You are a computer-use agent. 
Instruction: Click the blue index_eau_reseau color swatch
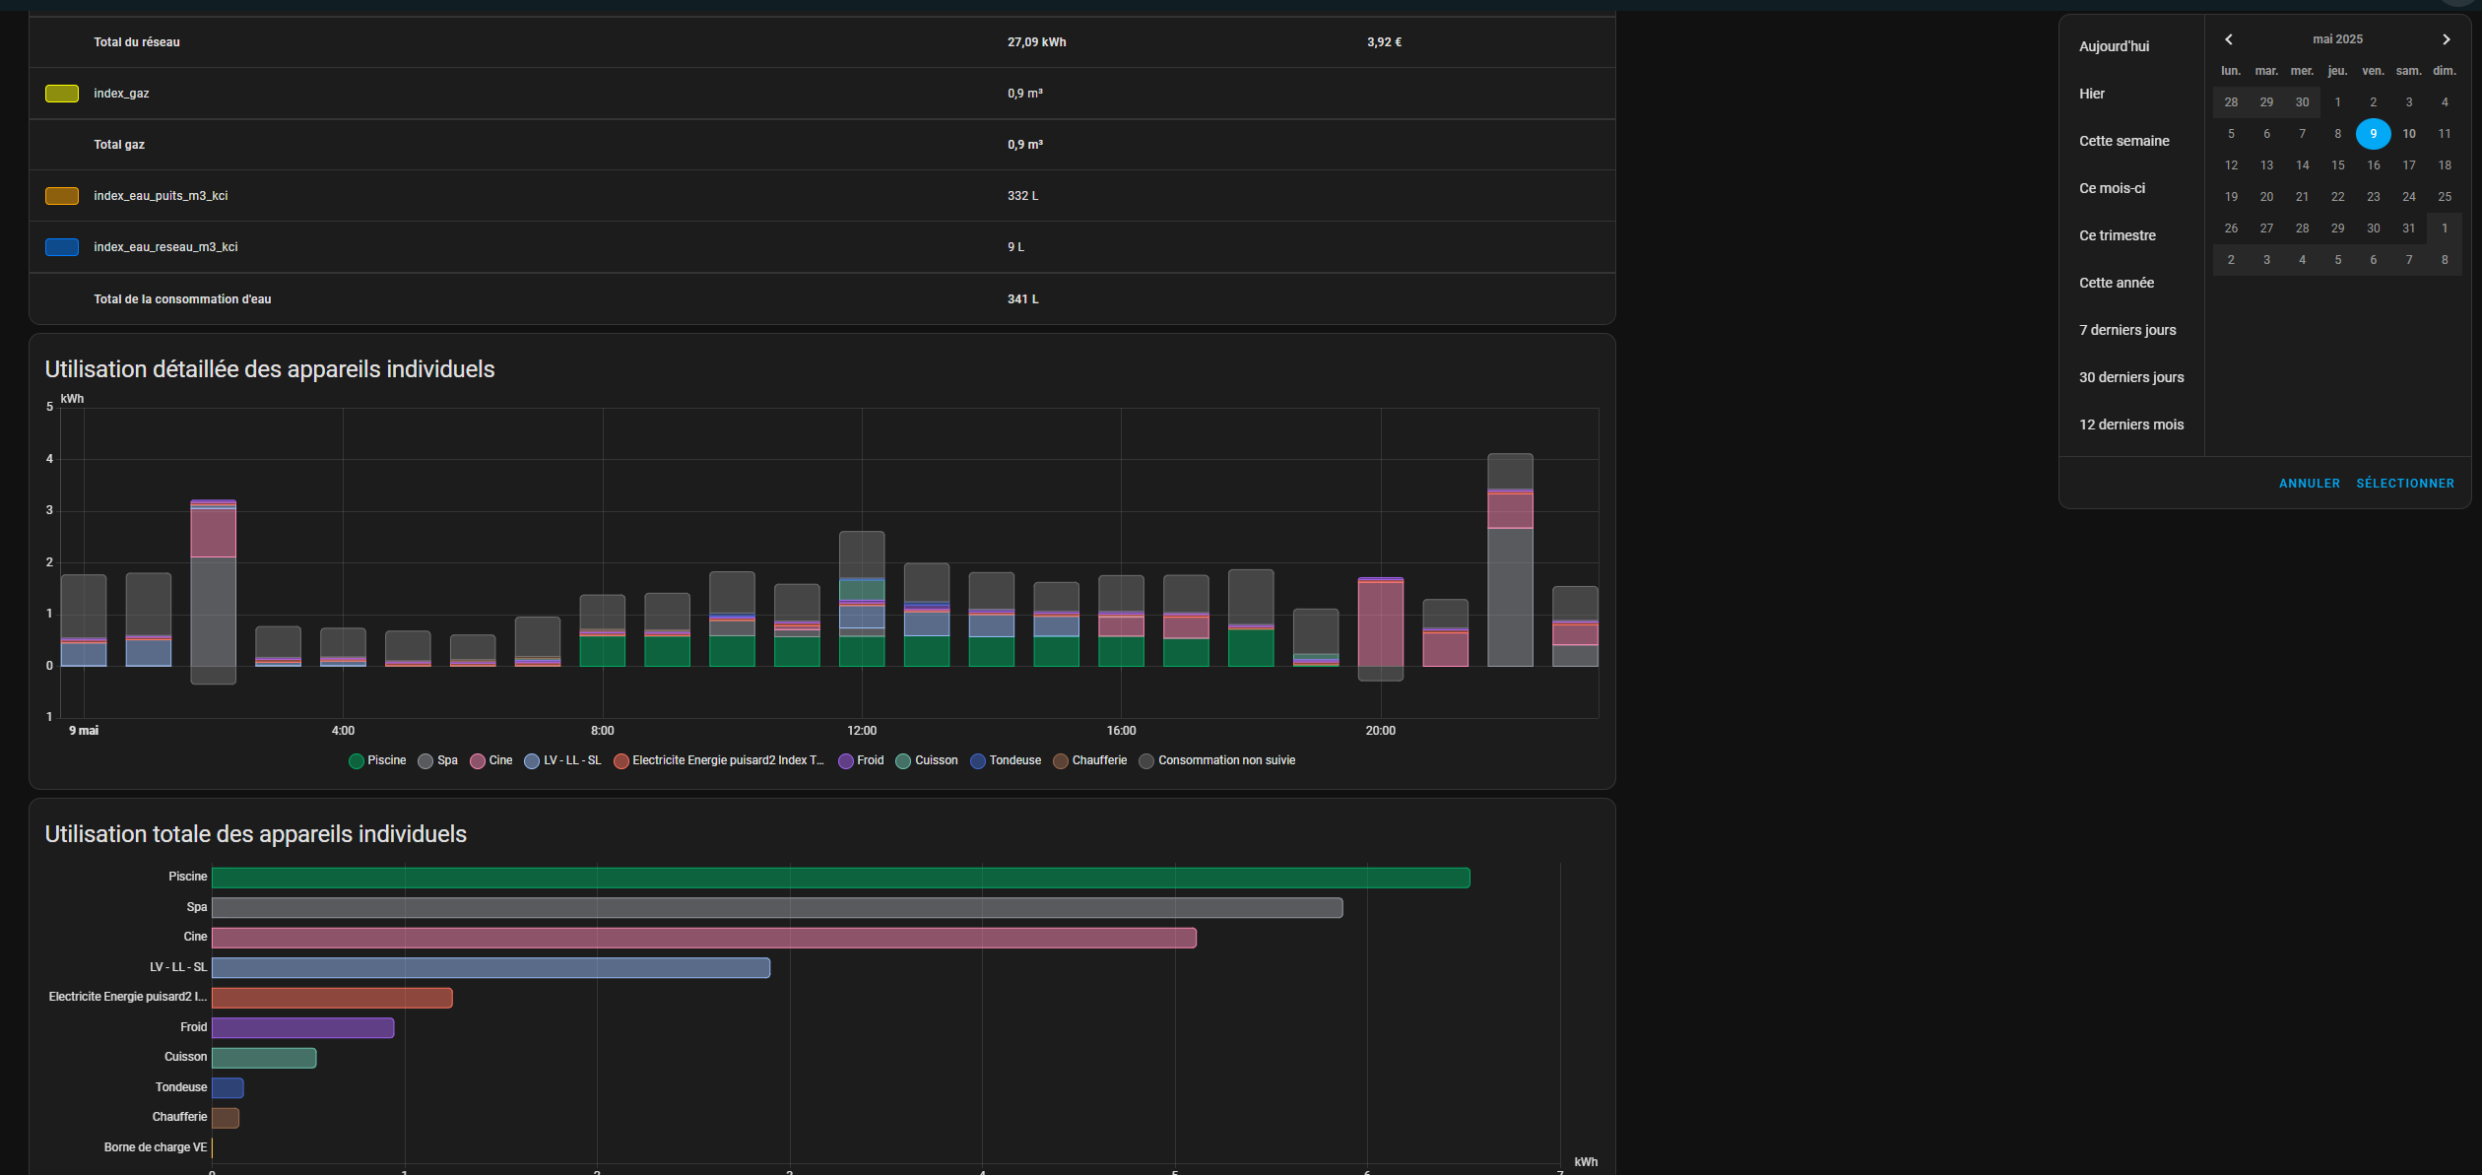coord(62,247)
